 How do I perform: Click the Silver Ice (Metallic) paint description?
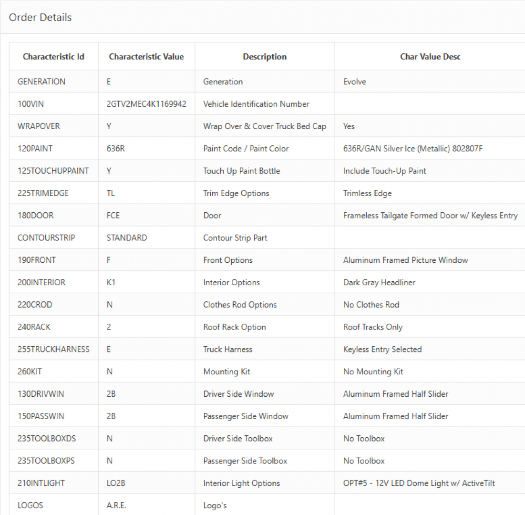tap(413, 149)
